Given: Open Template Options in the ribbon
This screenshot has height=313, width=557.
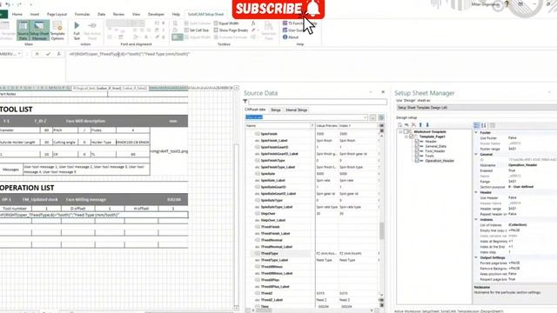Looking at the screenshot, I should [57, 30].
